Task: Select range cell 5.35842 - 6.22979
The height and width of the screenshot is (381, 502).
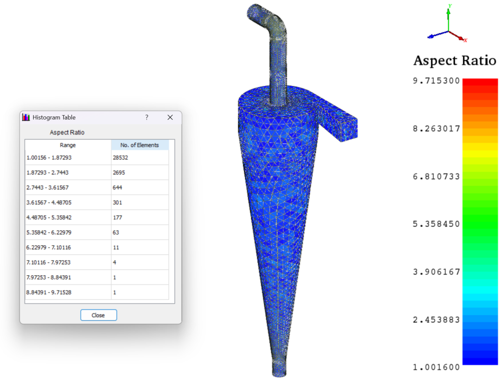Action: [68, 232]
